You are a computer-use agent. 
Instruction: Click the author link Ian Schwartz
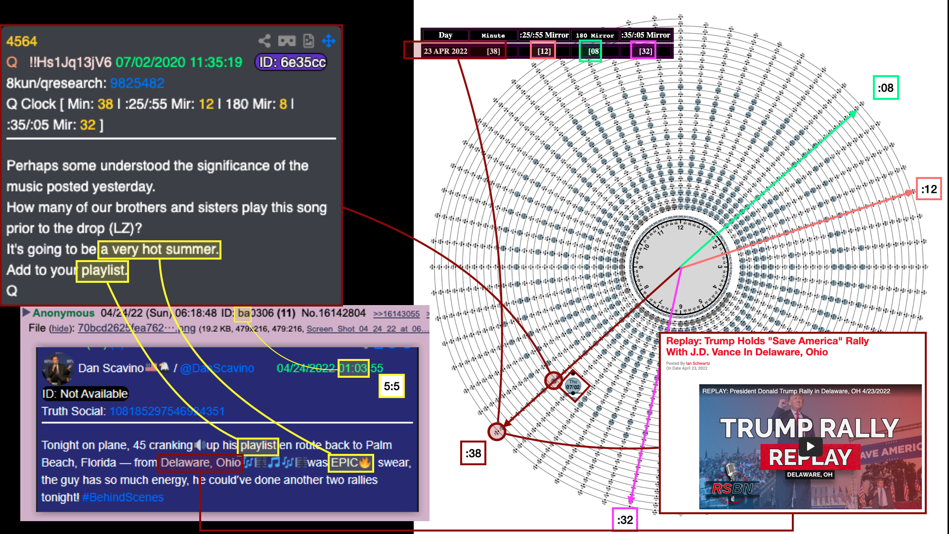point(697,363)
